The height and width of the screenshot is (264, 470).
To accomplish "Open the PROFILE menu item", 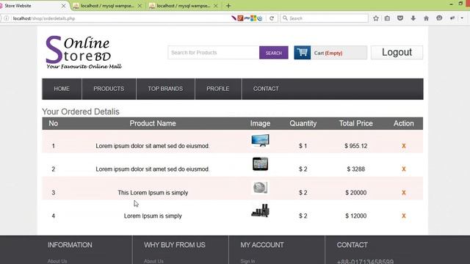I will (218, 89).
